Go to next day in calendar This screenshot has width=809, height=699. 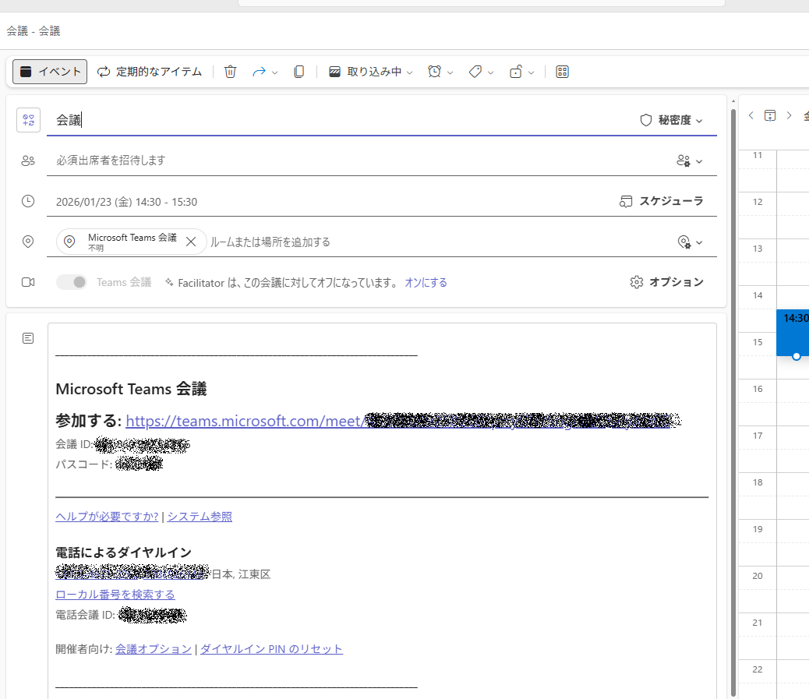[x=789, y=115]
